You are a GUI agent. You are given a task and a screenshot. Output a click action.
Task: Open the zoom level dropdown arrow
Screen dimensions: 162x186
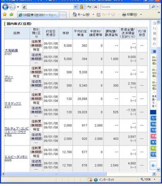coord(155,179)
